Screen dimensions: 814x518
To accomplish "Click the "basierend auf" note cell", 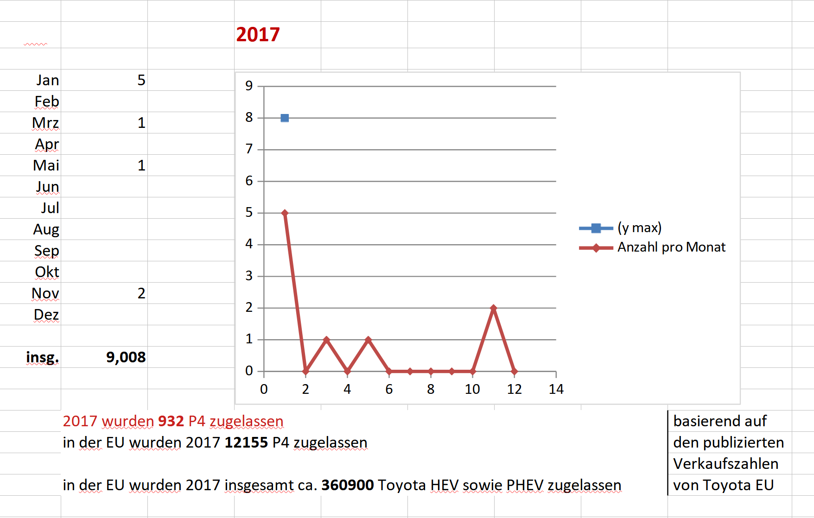I will pyautogui.click(x=719, y=421).
